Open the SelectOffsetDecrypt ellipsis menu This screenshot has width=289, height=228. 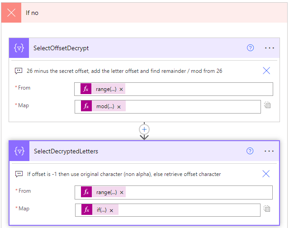coord(270,48)
